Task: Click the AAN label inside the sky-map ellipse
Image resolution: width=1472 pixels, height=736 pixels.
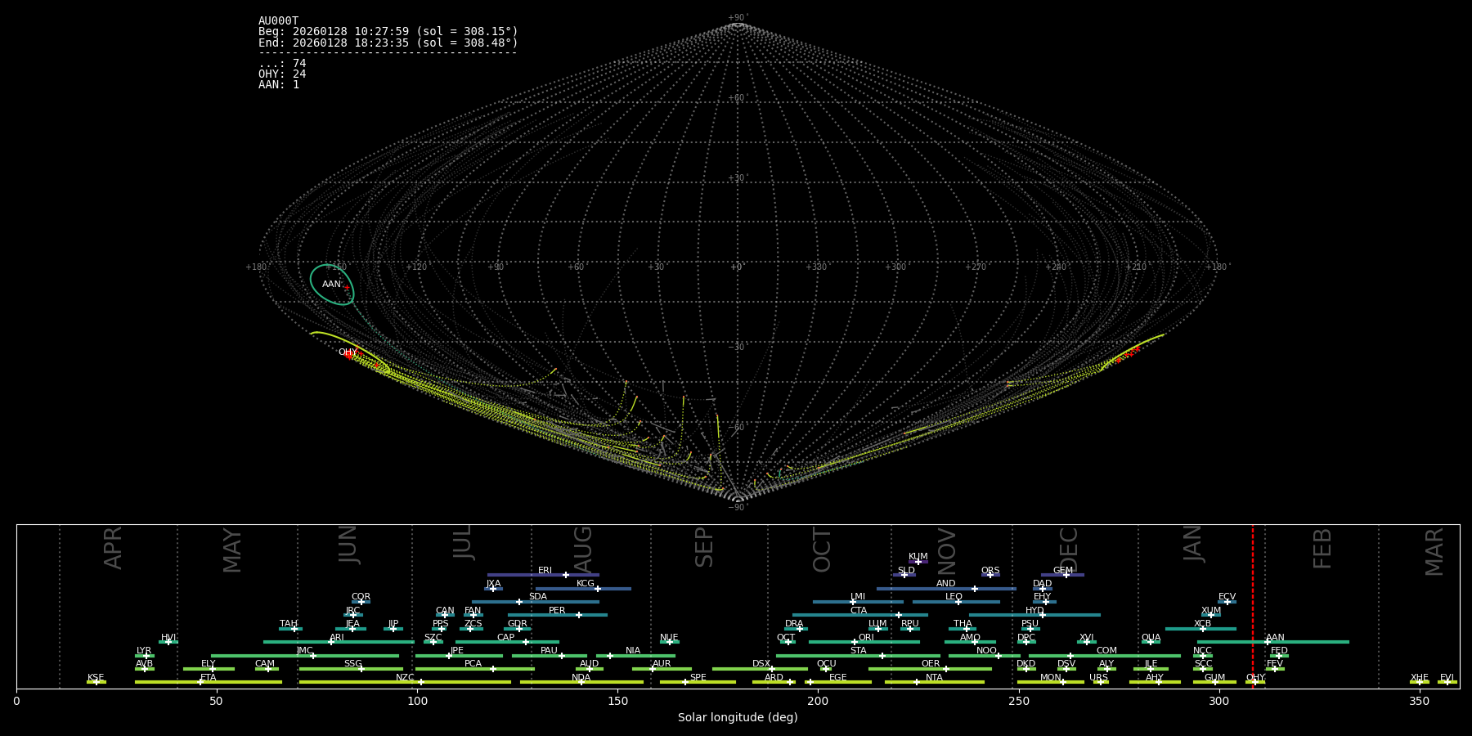Action: click(331, 285)
